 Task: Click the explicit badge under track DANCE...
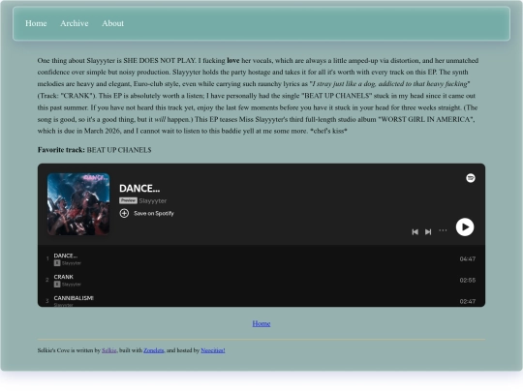57,263
